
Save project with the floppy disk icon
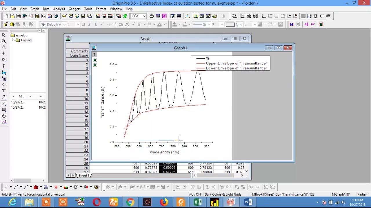point(83,16)
